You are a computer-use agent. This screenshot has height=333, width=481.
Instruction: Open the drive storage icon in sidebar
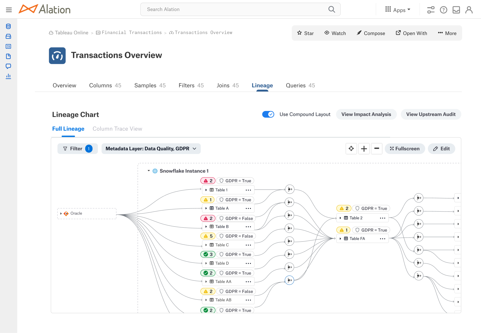[x=8, y=36]
